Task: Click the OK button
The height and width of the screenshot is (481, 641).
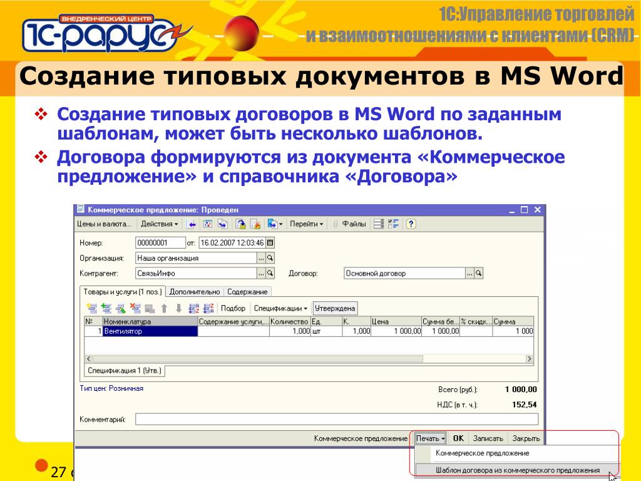Action: coord(458,438)
